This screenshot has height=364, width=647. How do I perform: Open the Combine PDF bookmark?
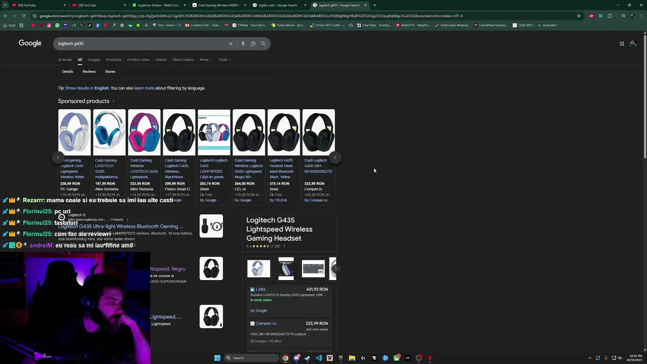tap(202, 25)
